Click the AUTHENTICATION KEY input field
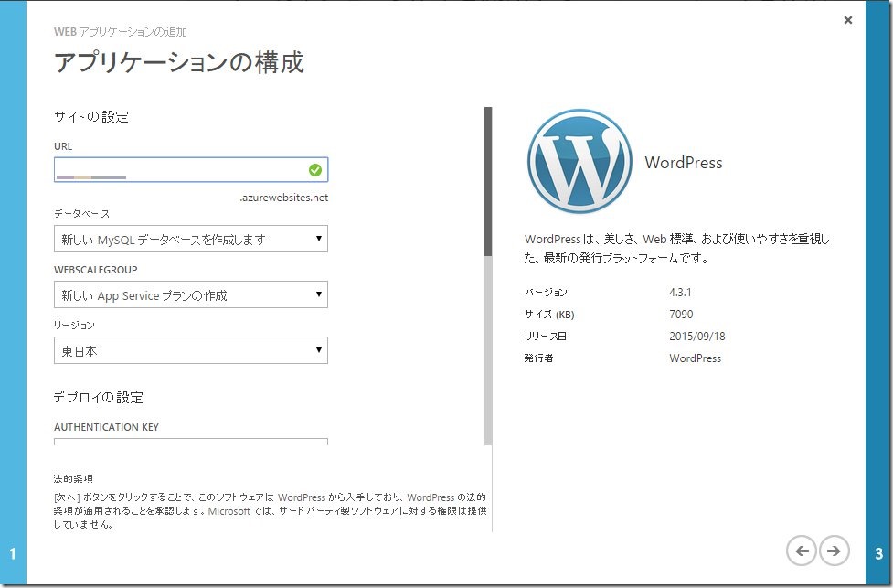 coord(183,445)
